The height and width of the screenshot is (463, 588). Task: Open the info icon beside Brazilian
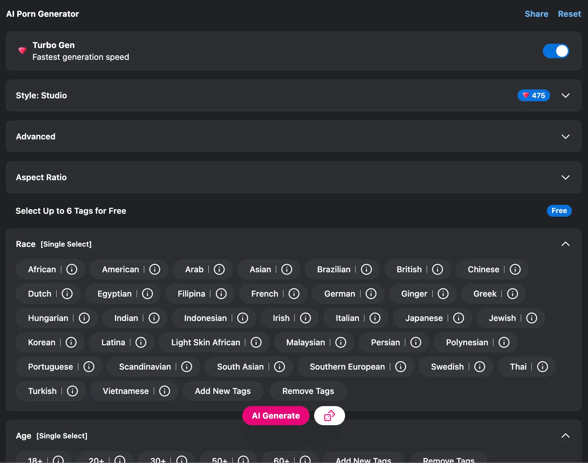(x=366, y=269)
